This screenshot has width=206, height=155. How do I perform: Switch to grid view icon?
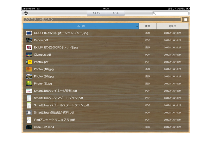[185, 20]
